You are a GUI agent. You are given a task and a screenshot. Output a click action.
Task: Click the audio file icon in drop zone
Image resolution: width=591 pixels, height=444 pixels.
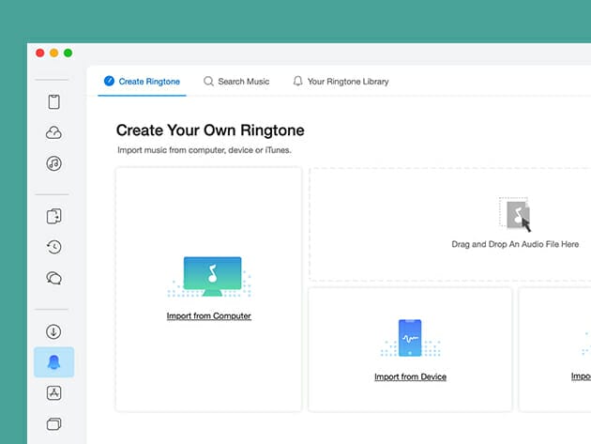[516, 214]
